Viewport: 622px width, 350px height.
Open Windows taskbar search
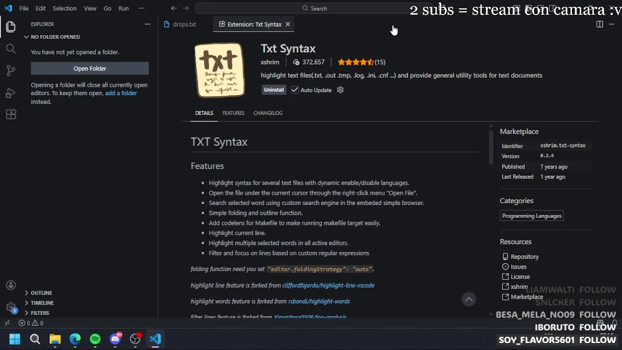tap(35, 339)
